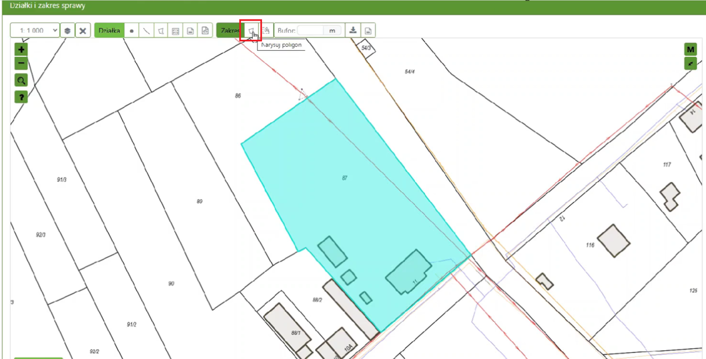Image resolution: width=706 pixels, height=359 pixels.
Task: Activate the Zakres draw polygon tool
Action: [250, 30]
